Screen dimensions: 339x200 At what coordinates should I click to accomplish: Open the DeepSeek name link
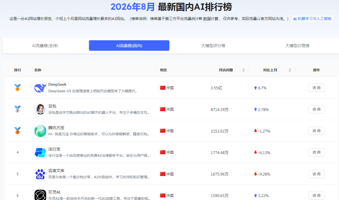click(57, 84)
